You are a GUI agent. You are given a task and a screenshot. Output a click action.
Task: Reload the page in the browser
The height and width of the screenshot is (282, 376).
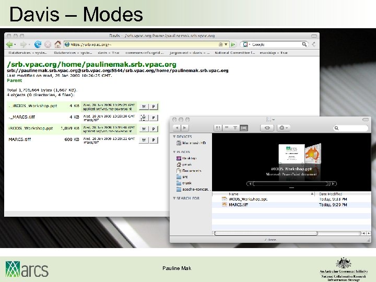[38, 44]
